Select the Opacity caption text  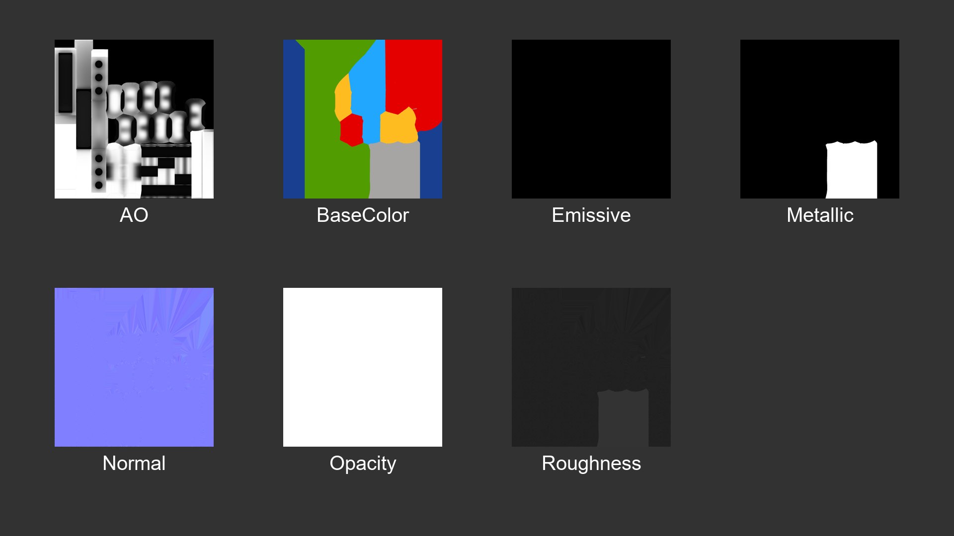click(363, 463)
